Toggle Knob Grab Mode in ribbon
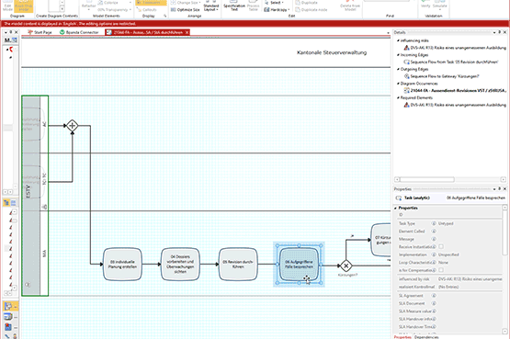The width and height of the screenshot is (510, 339). pos(23,6)
